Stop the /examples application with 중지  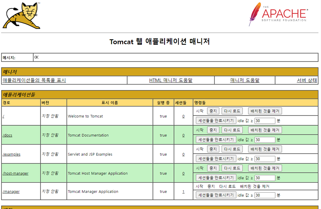coord(213,149)
